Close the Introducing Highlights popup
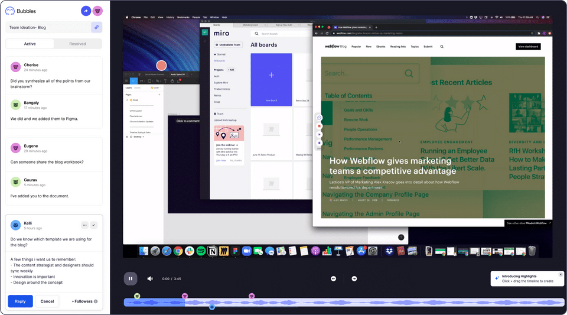The width and height of the screenshot is (567, 315). click(x=561, y=274)
